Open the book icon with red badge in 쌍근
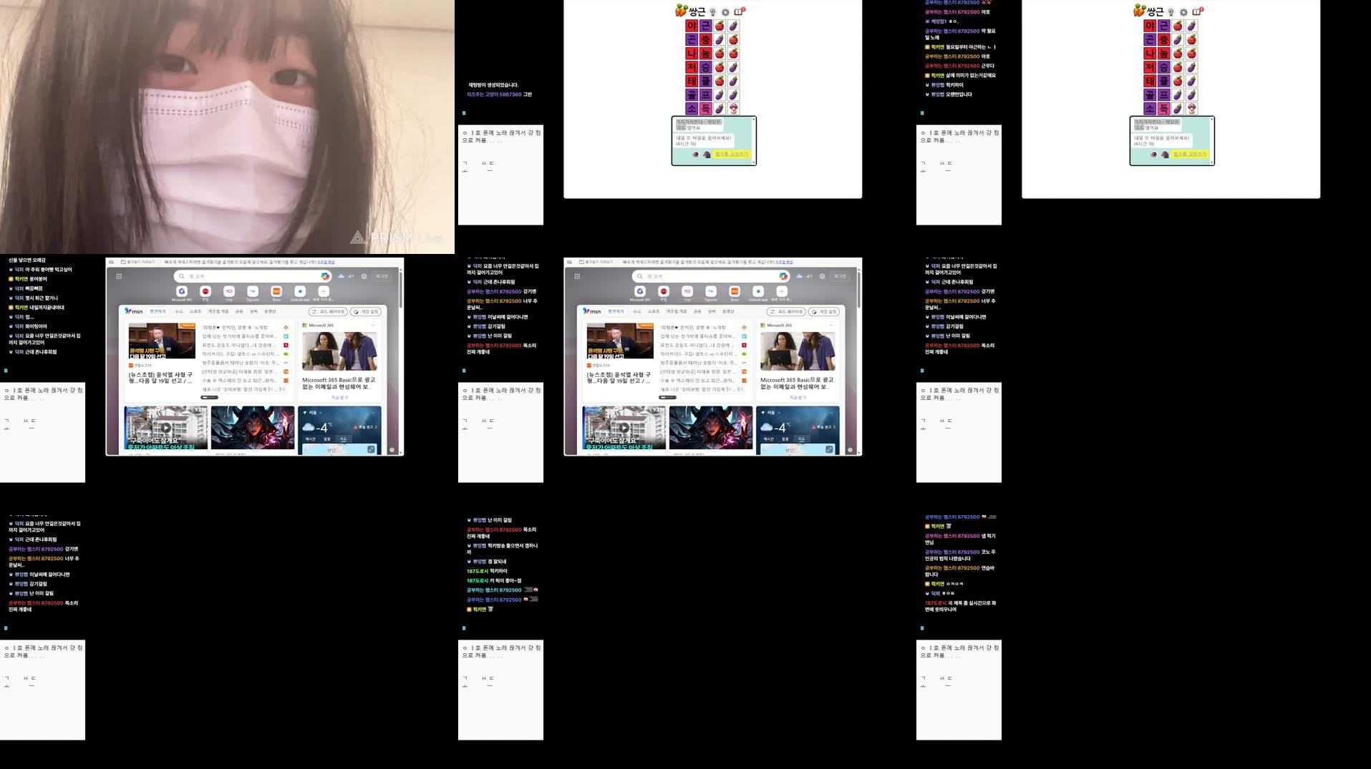 pos(738,11)
